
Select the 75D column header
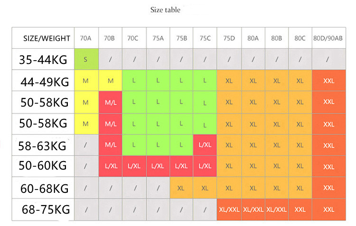(x=229, y=38)
